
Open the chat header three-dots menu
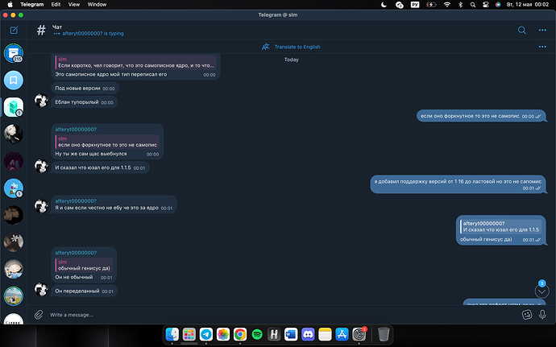coord(542,30)
